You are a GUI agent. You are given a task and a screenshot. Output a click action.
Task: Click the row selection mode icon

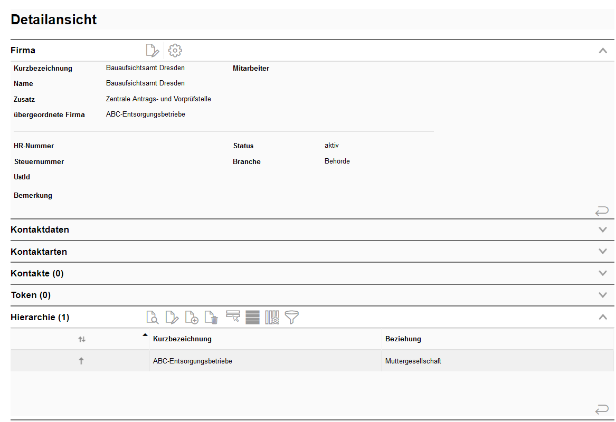[233, 316]
